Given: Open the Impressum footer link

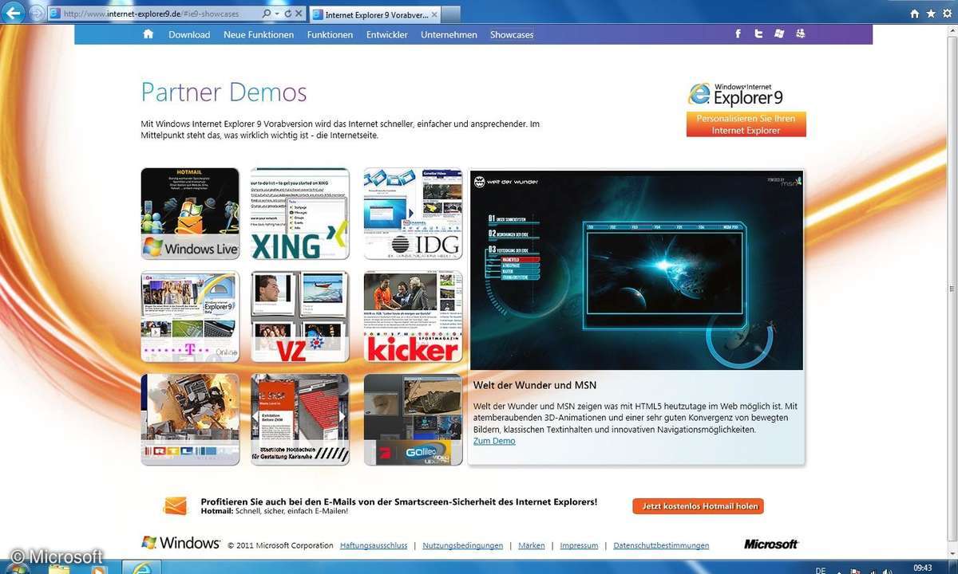Looking at the screenshot, I should click(x=579, y=546).
